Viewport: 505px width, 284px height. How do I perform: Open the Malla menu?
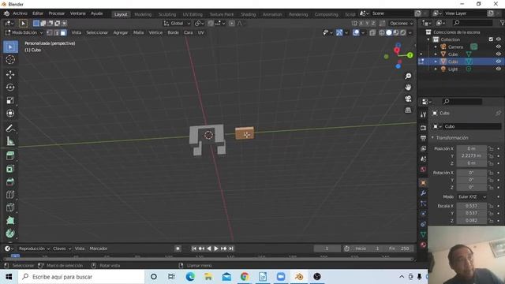(x=139, y=32)
